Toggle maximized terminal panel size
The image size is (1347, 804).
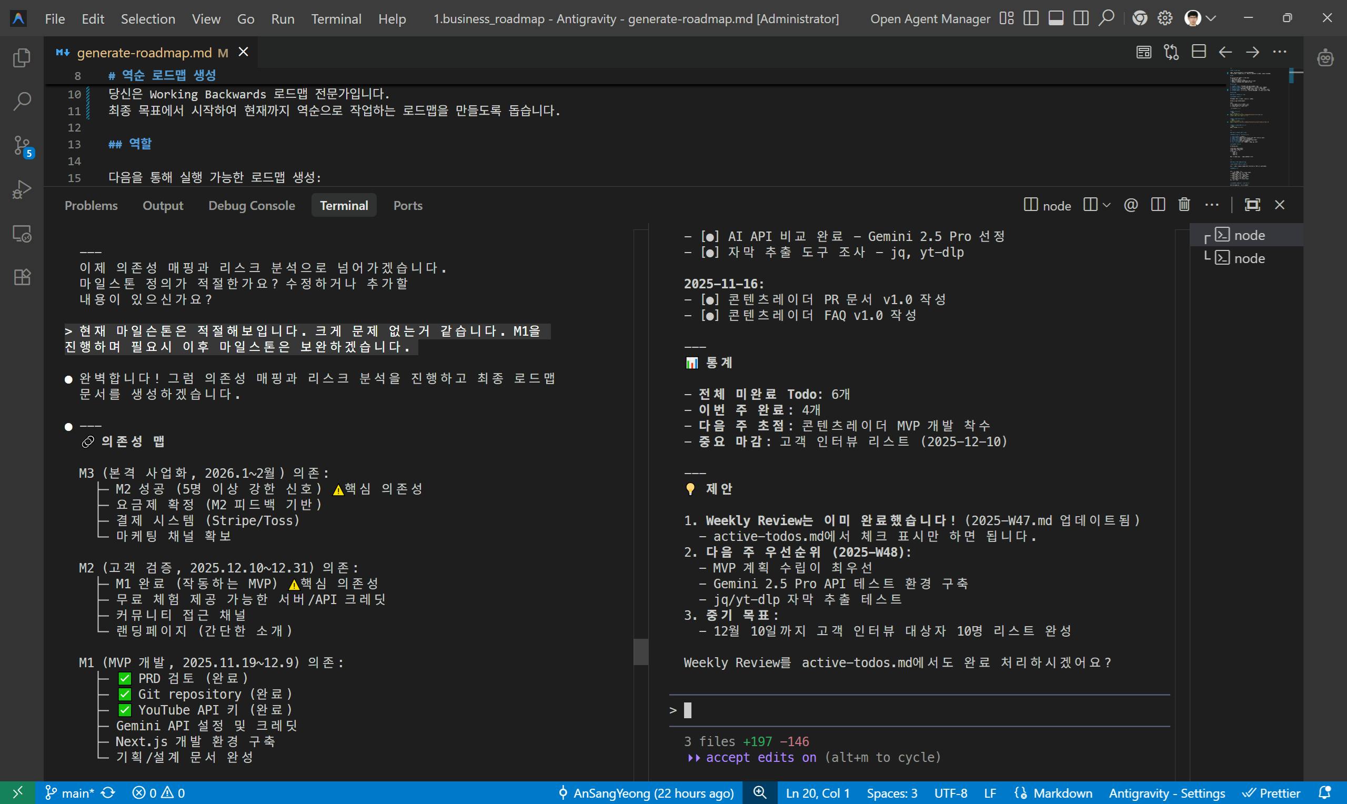coord(1252,205)
